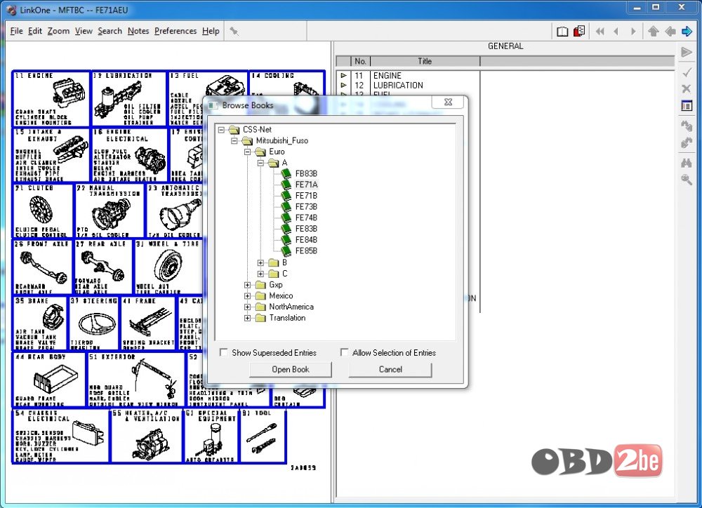This screenshot has width=702, height=508.
Task: Select the FB83B book in tree
Action: point(306,173)
